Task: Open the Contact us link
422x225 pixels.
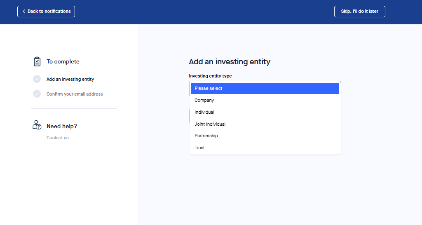Action: pos(58,138)
